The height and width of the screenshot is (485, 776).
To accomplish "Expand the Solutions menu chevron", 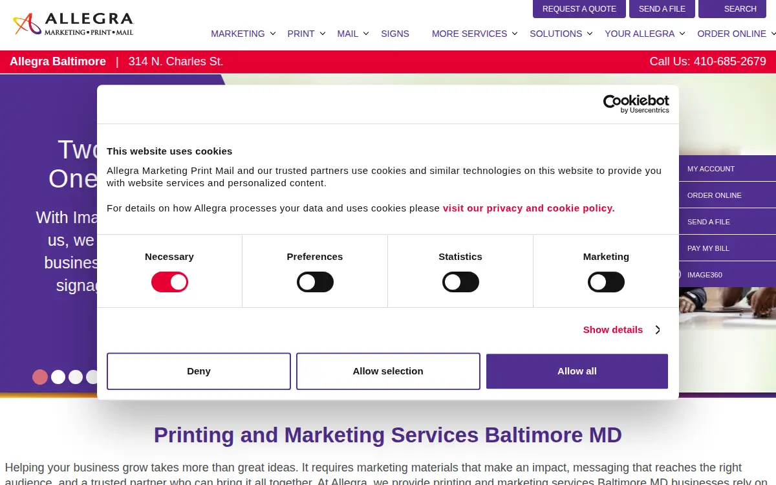I will tap(590, 34).
